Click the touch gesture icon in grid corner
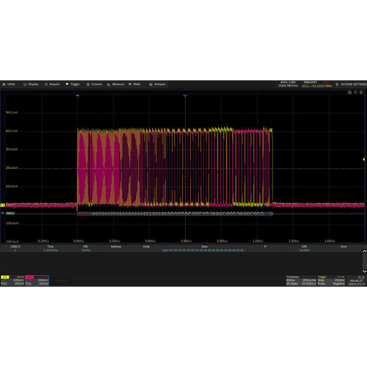 coord(361,93)
